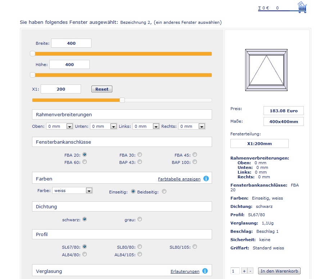Click the Höhe input field
This screenshot has height=279, width=333.
point(69,65)
